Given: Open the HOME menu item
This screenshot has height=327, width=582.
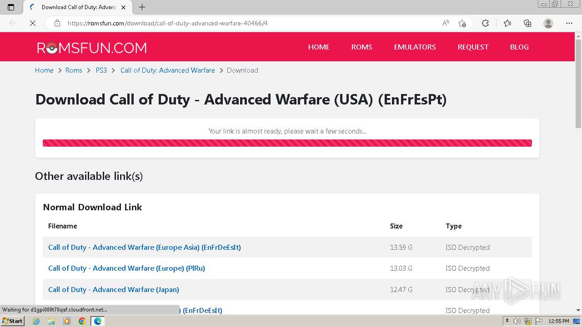Looking at the screenshot, I should (319, 47).
